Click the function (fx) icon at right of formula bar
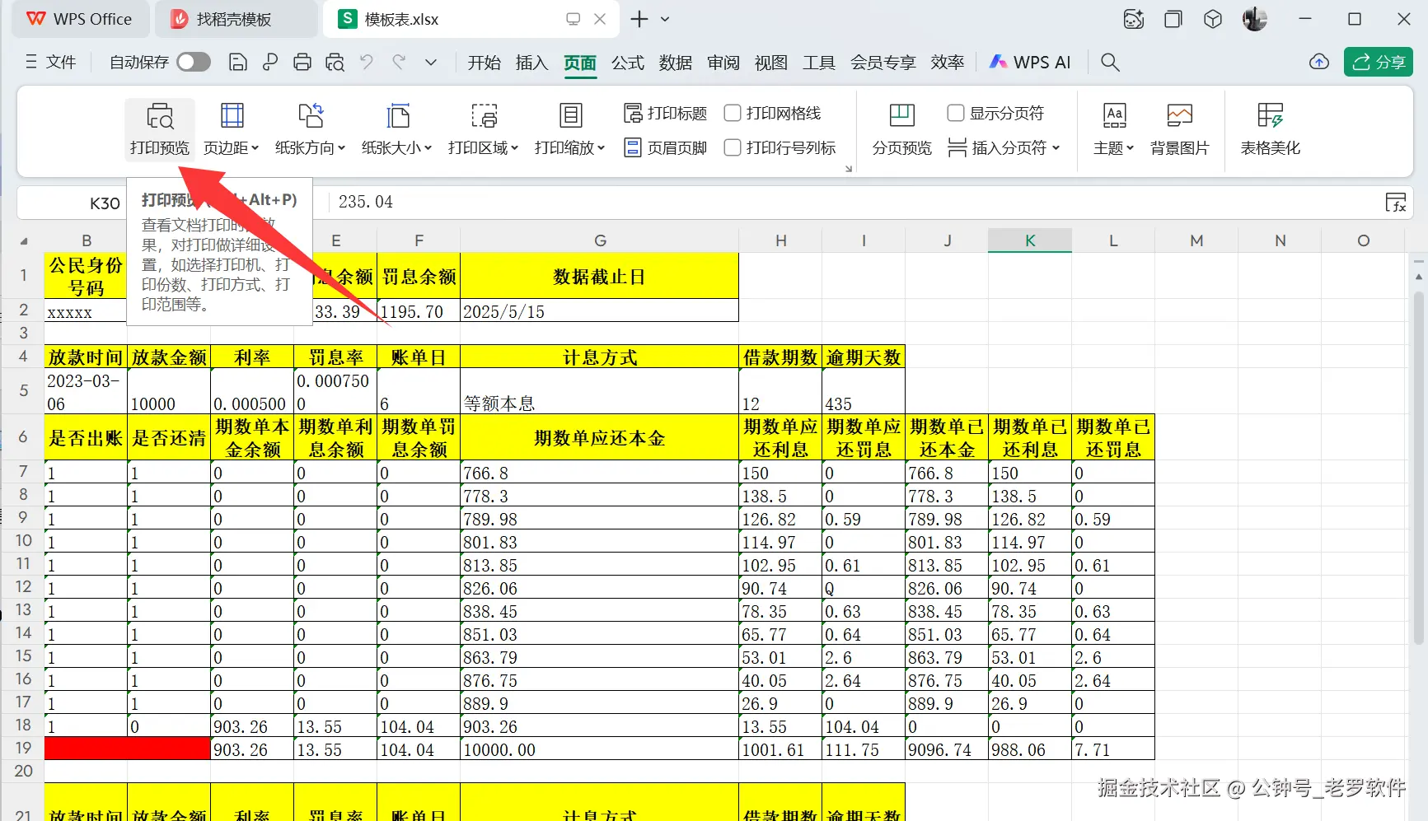 tap(1396, 203)
